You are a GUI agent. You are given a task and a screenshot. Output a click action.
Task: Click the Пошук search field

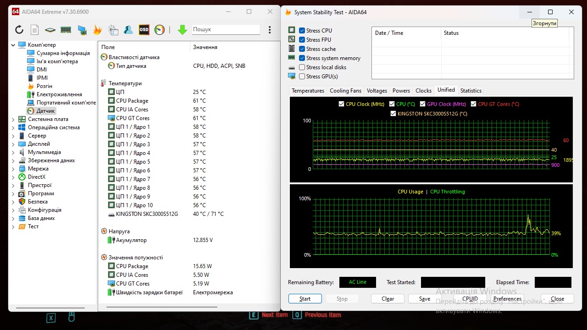[226, 29]
